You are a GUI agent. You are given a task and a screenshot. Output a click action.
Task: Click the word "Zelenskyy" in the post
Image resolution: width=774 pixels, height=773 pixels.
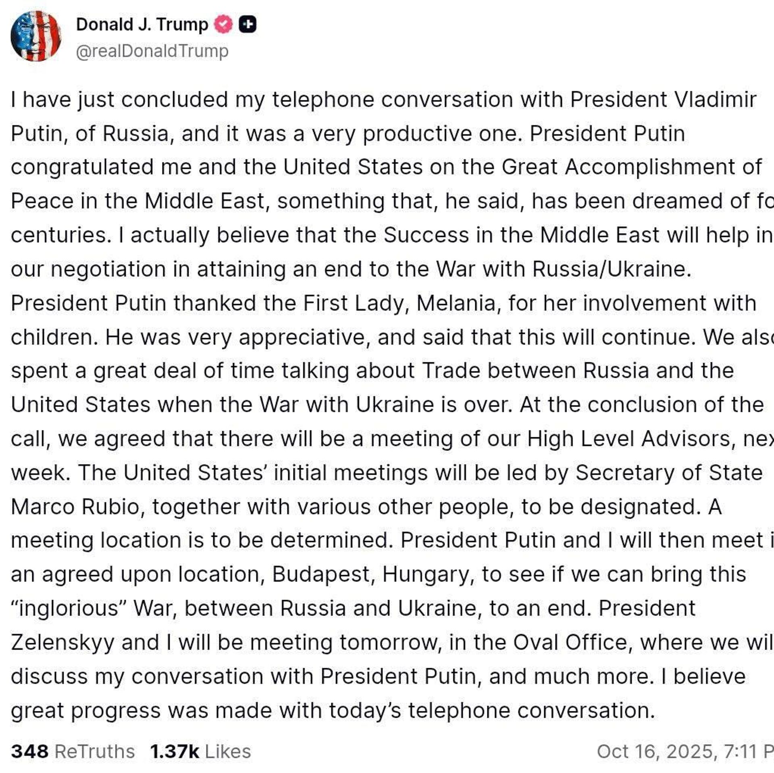[62, 642]
